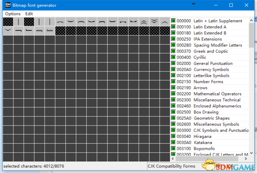The height and width of the screenshot is (173, 257).
Task: Click the 'selected characters: 4012/8076' status text
Action: (34, 166)
